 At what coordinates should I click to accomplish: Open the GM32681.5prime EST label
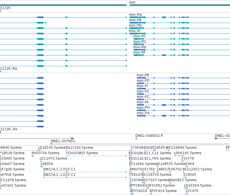point(160,186)
